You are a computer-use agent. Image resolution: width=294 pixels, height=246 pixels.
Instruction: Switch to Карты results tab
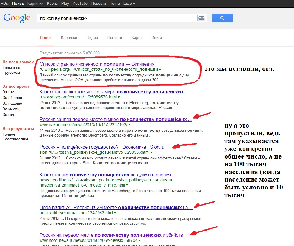[137, 38]
